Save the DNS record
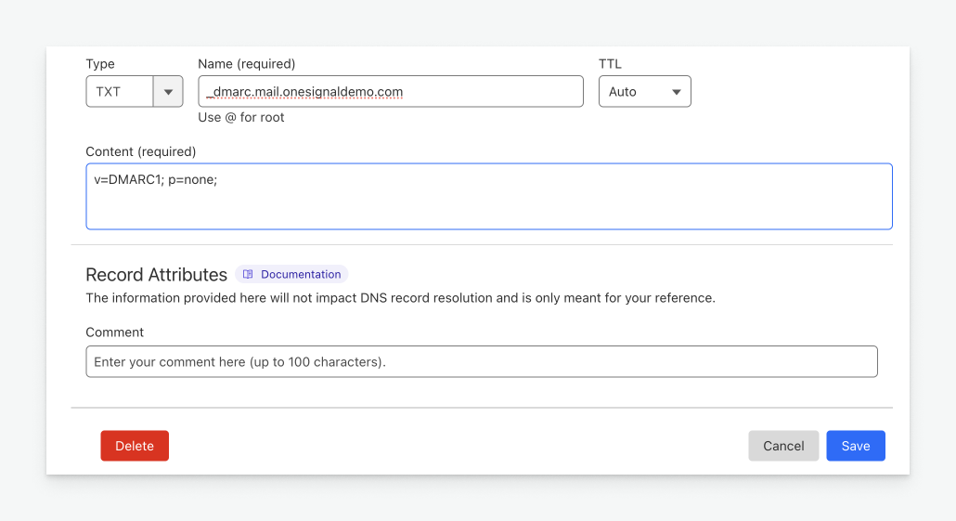Image resolution: width=956 pixels, height=521 pixels. (855, 446)
